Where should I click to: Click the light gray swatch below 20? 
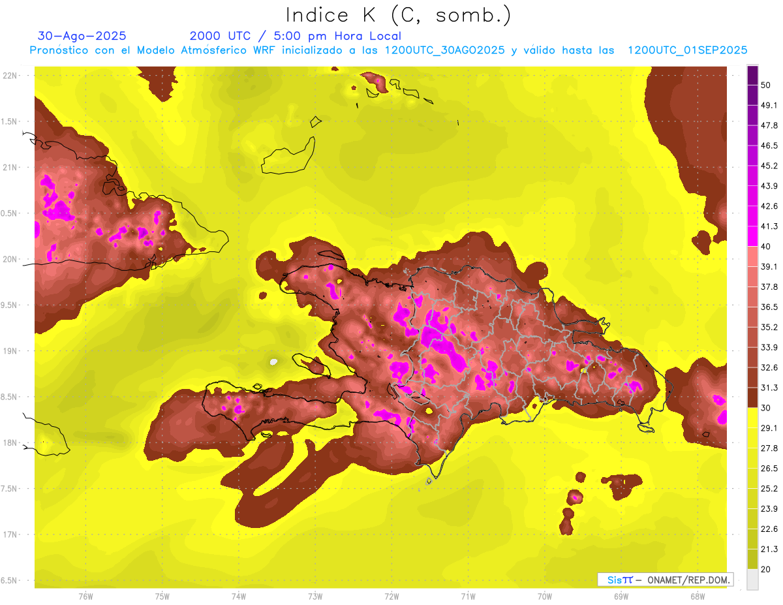pos(752,579)
